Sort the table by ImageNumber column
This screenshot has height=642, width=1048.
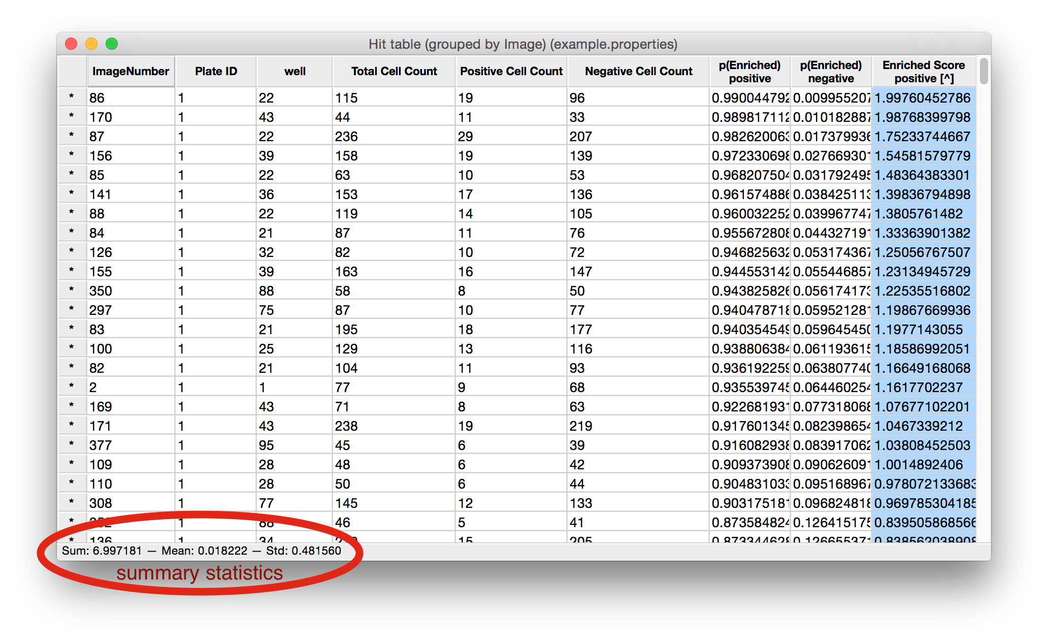[130, 71]
